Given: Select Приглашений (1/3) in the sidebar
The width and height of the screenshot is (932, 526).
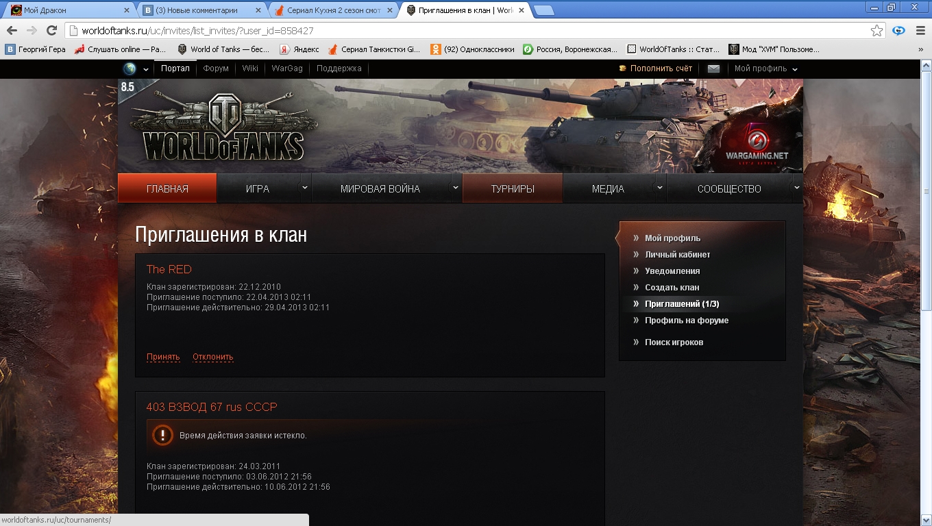Looking at the screenshot, I should point(682,304).
